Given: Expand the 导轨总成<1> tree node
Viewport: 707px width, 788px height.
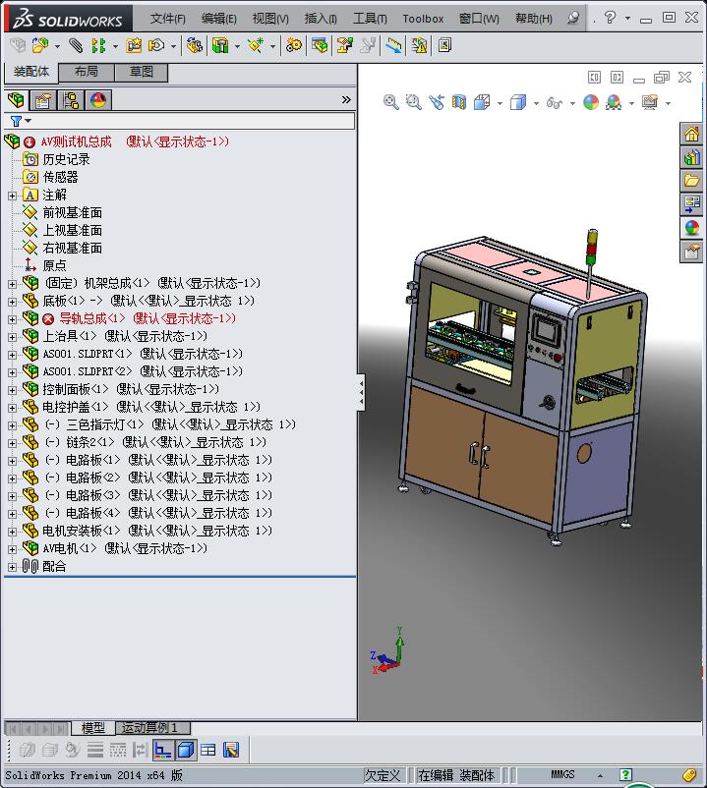Looking at the screenshot, I should tap(12, 319).
